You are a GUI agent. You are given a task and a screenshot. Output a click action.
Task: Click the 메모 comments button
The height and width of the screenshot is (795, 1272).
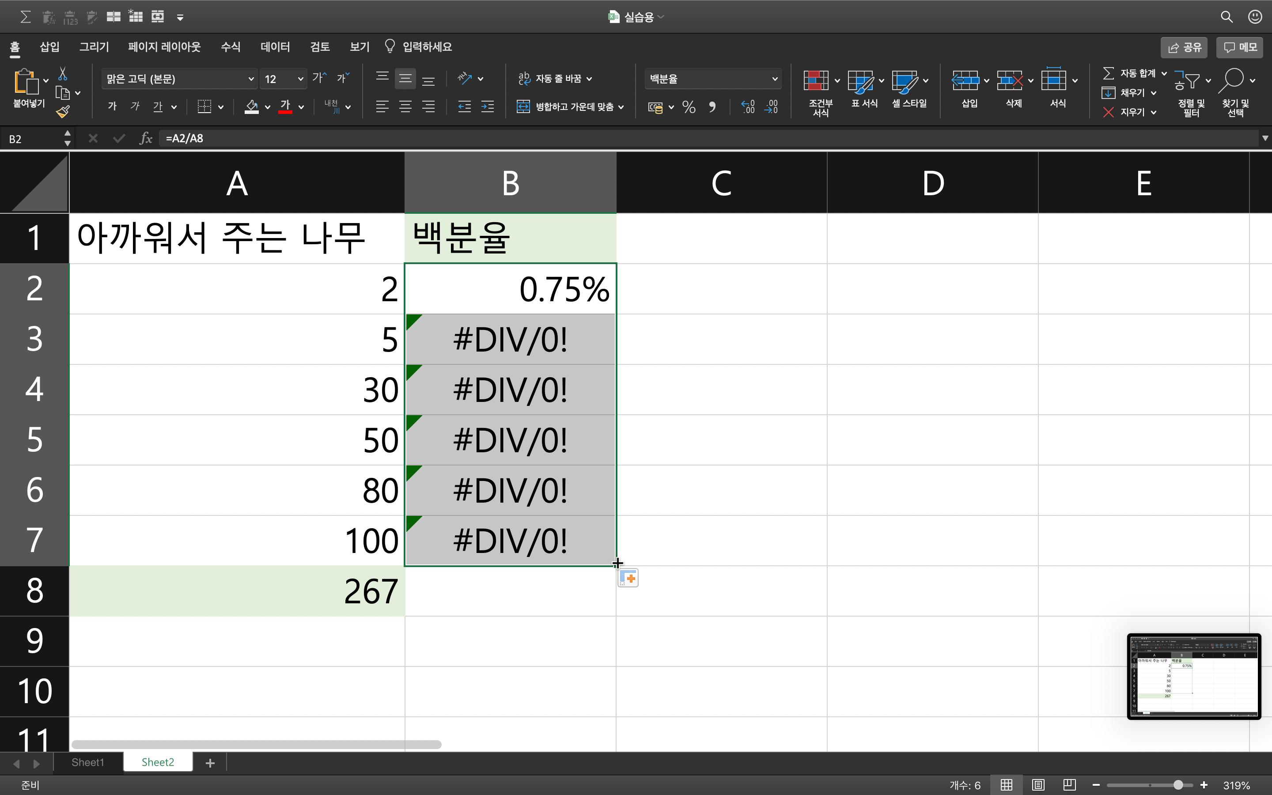pyautogui.click(x=1240, y=47)
